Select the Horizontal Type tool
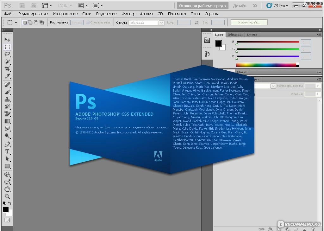Image resolution: width=324 pixels, height=231 pixels. click(7, 151)
